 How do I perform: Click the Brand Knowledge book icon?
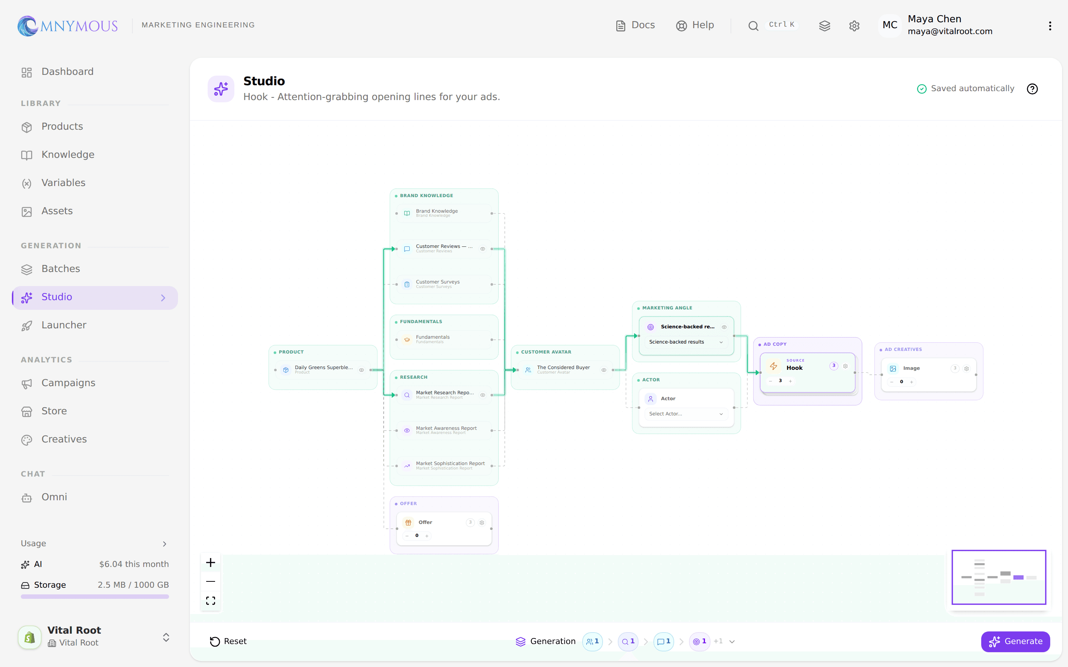407,213
